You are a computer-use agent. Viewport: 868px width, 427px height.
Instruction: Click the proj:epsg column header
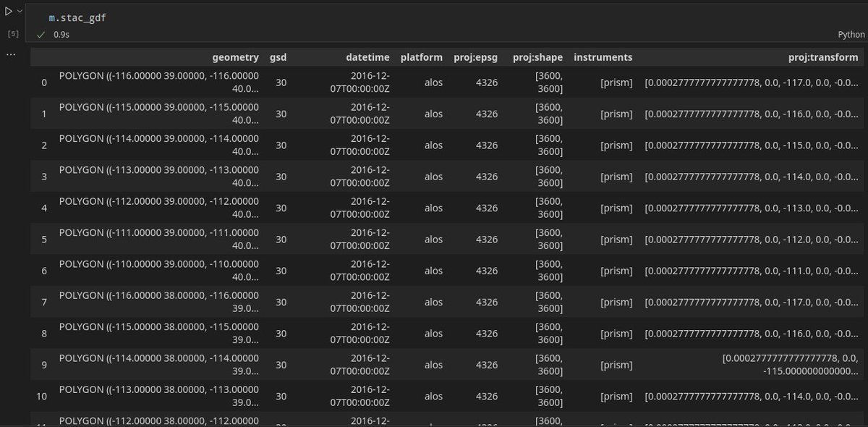[x=475, y=57]
